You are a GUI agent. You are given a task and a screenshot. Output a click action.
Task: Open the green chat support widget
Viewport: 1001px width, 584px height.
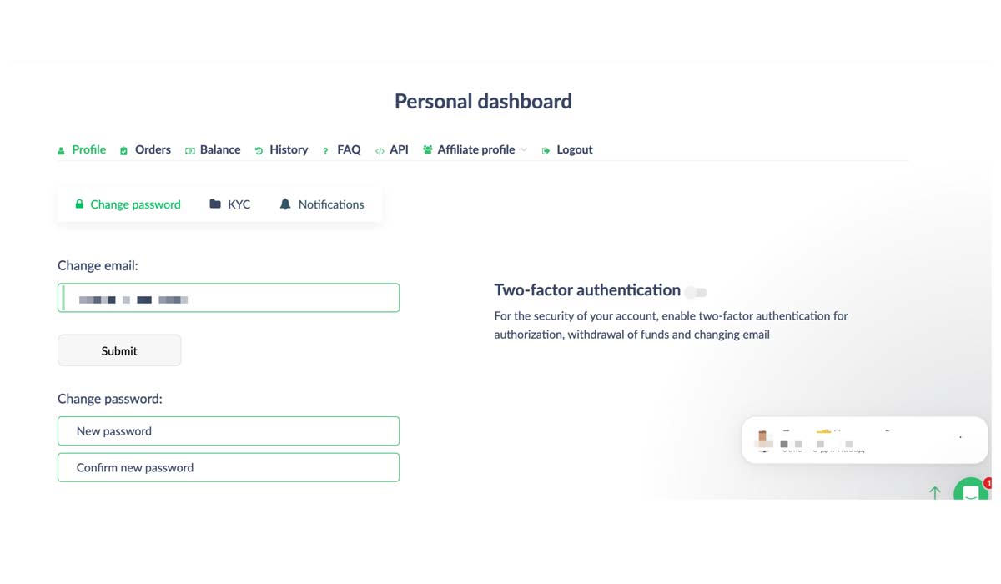pos(971,491)
